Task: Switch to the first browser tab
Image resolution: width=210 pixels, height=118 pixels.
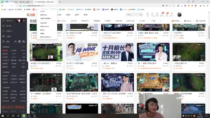Action: pos(22,2)
